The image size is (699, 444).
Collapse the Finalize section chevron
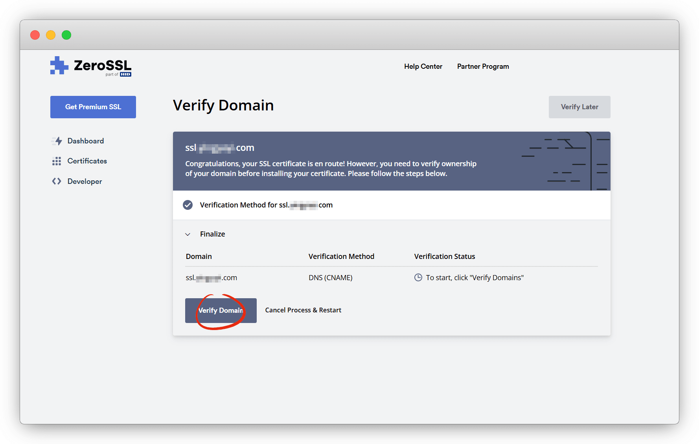[188, 235]
